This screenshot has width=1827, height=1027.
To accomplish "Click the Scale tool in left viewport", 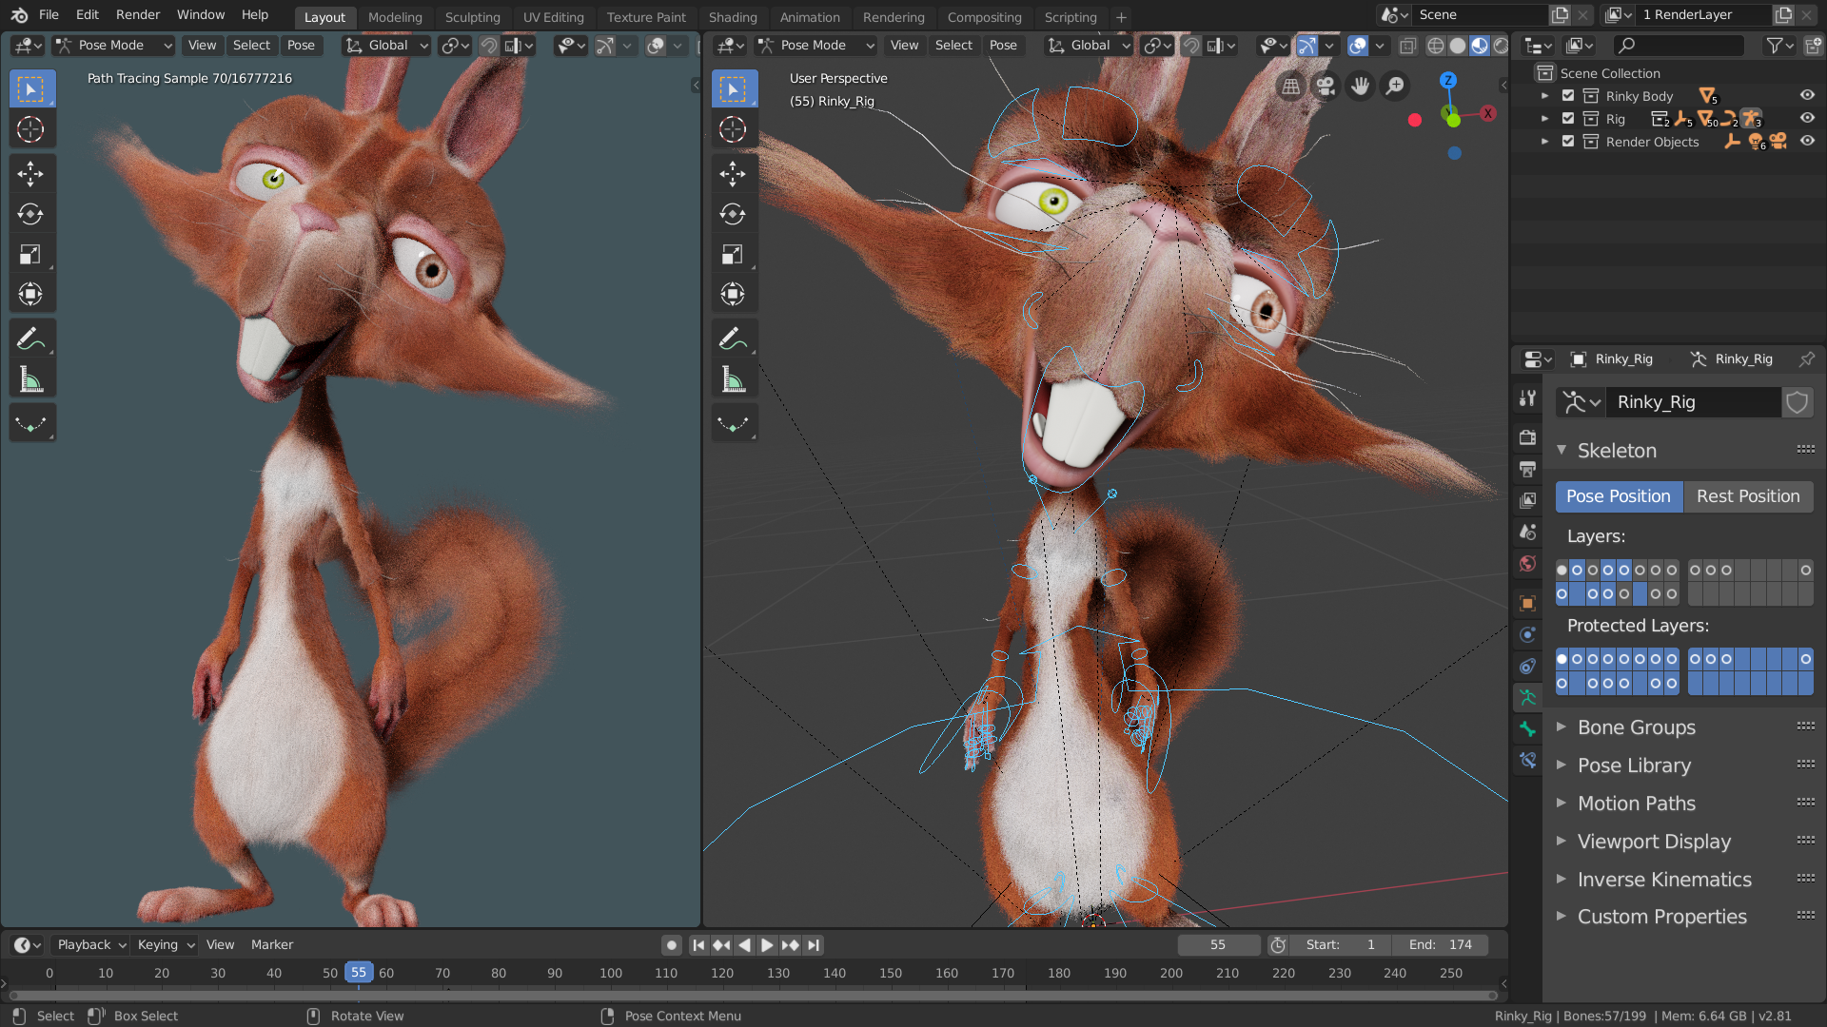I will pos(30,255).
